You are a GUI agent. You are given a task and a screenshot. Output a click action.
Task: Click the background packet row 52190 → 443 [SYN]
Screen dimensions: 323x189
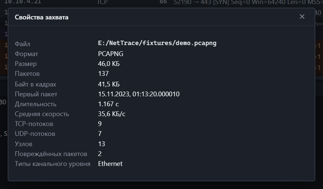161,2
